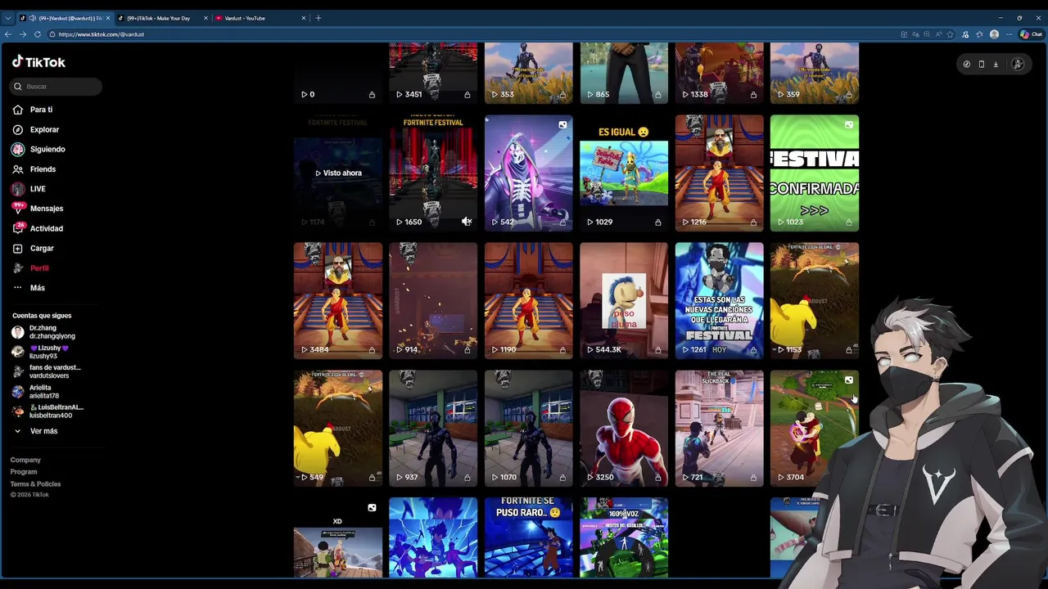Click Cargar to upload a video

[33, 248]
